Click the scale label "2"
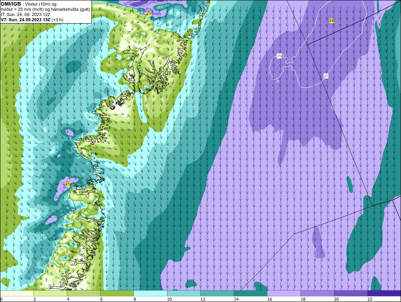Viewport: 401px width, 302px height. coord(34,299)
